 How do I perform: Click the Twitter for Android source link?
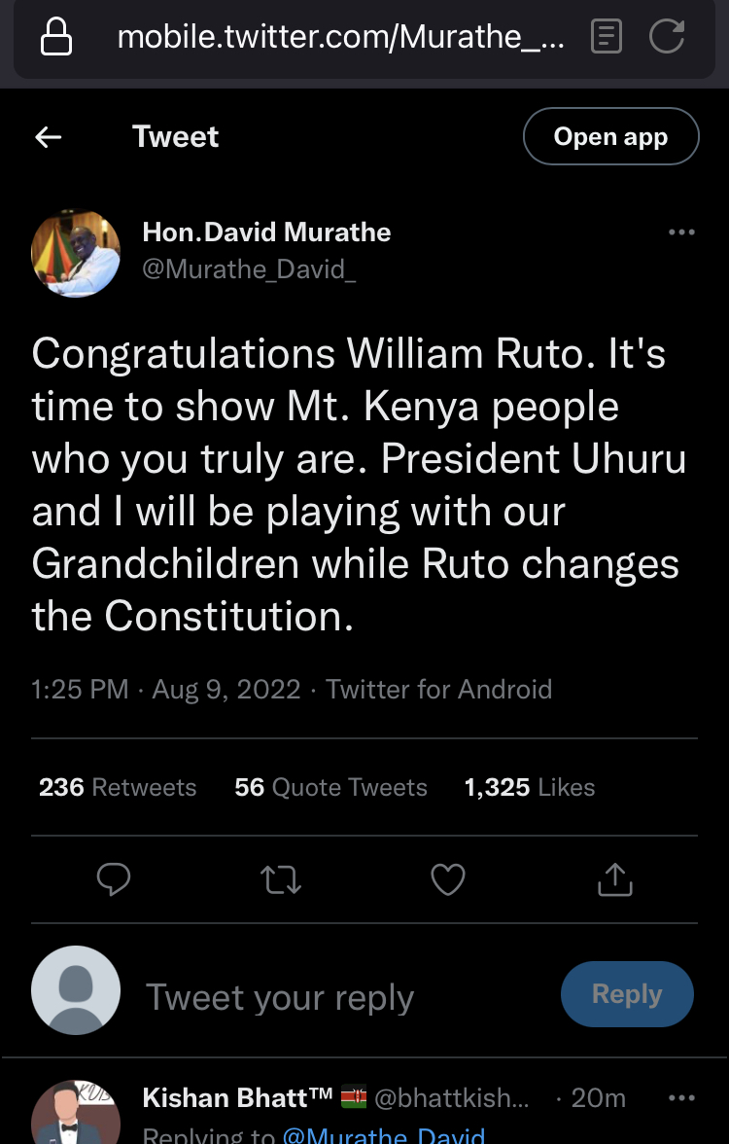[438, 690]
